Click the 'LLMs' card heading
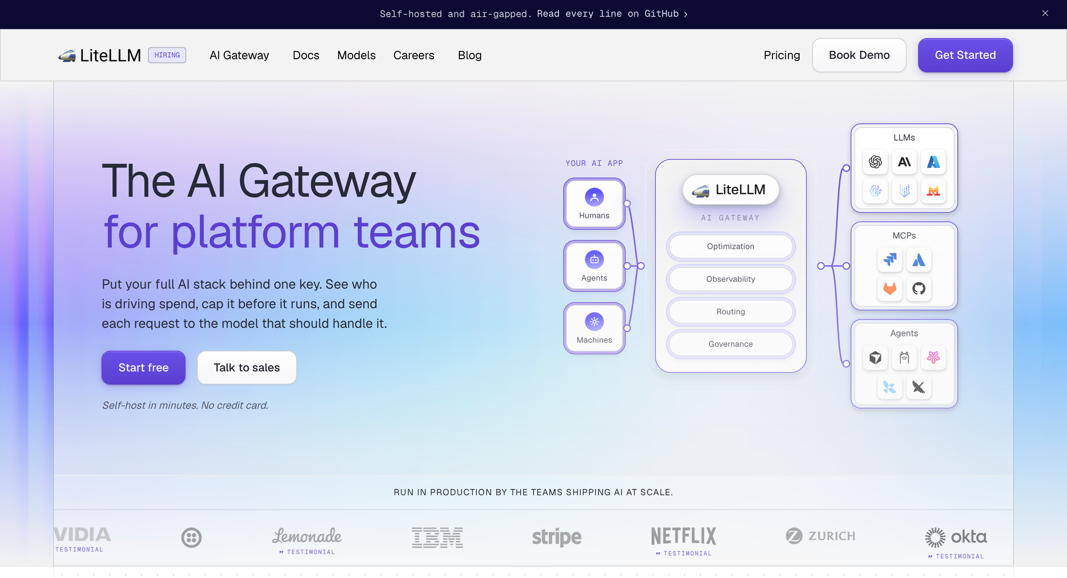Screen dimensions: 1067x578 (x=904, y=138)
